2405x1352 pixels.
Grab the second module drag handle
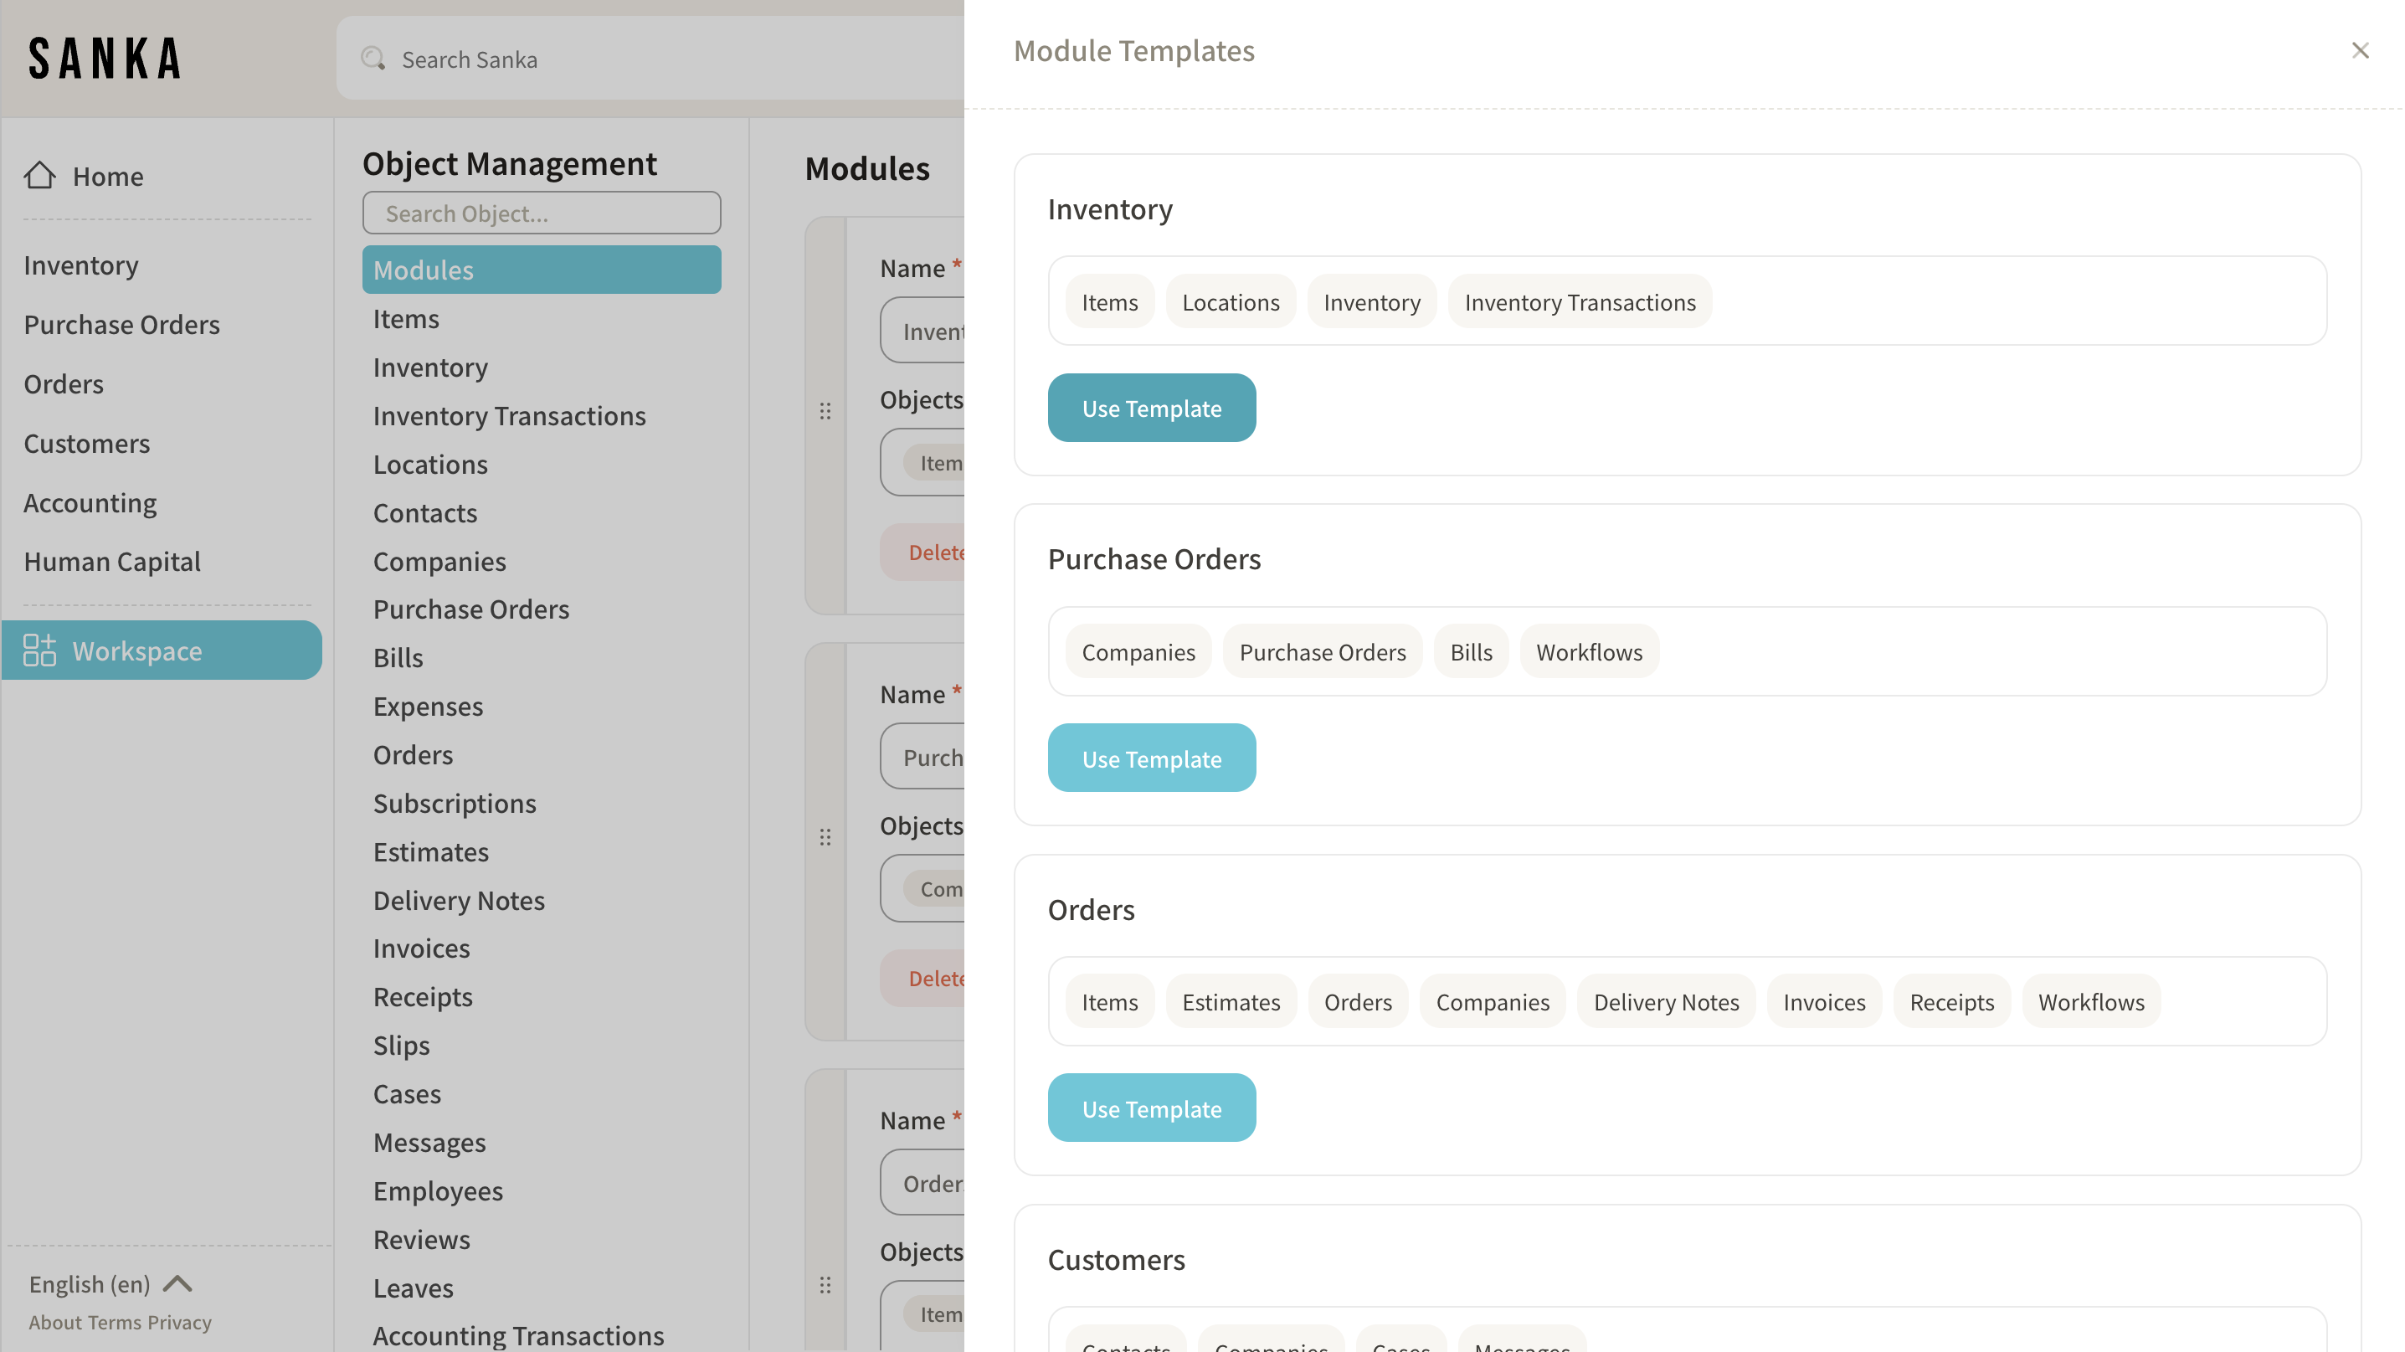[x=825, y=836]
